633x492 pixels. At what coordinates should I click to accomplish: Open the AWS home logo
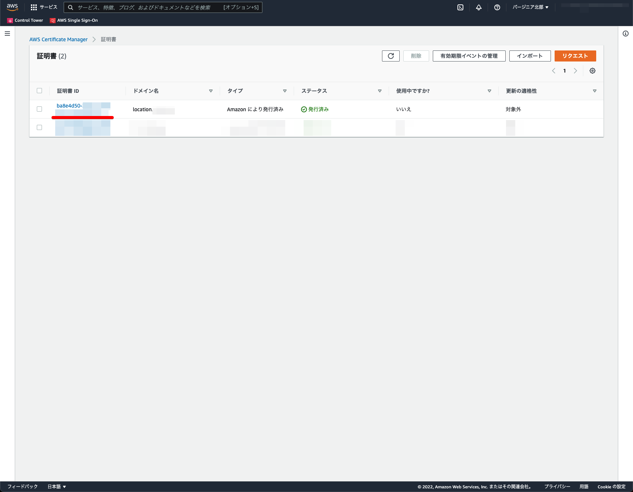click(12, 7)
